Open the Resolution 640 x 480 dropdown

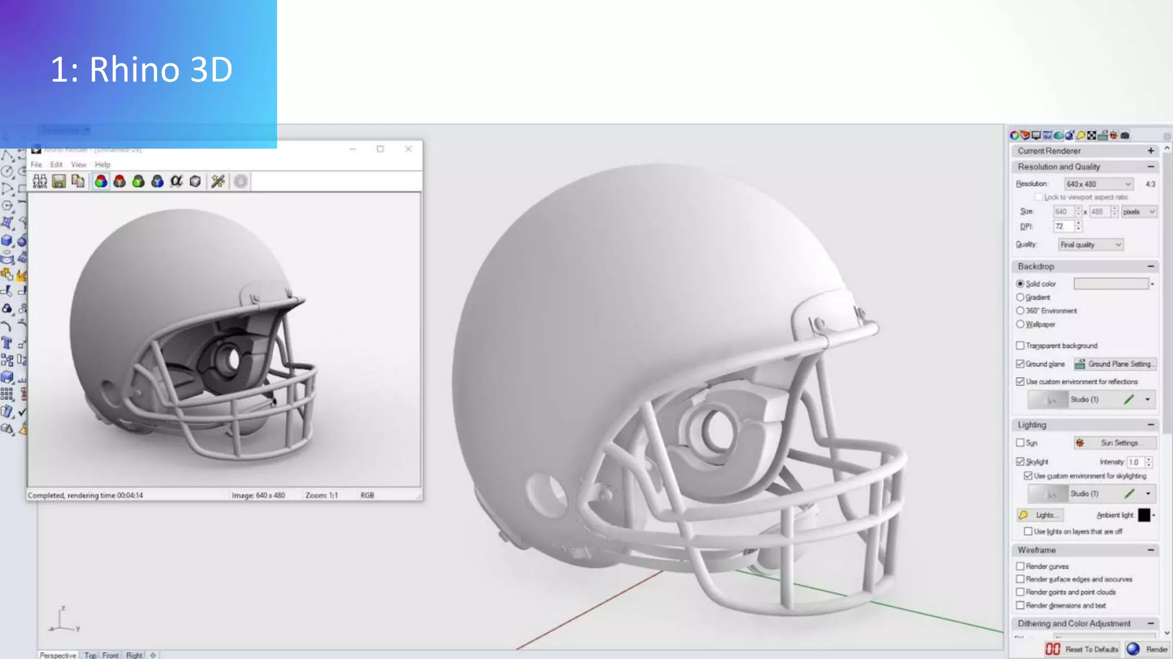[x=1099, y=184]
